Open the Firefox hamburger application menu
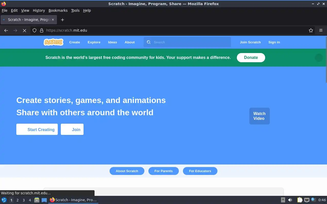The height and width of the screenshot is (204, 327). click(x=321, y=30)
